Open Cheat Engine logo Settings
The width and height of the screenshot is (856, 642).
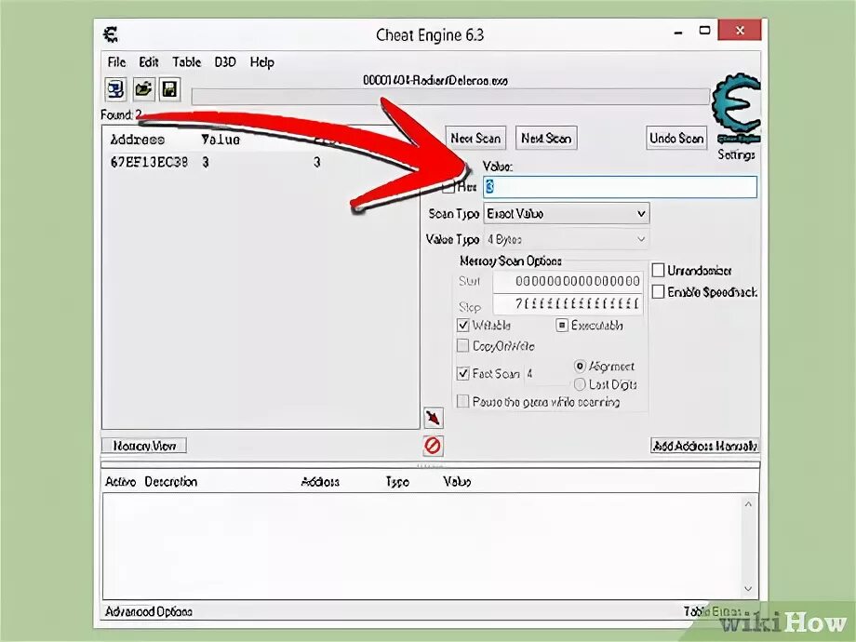pos(736,116)
